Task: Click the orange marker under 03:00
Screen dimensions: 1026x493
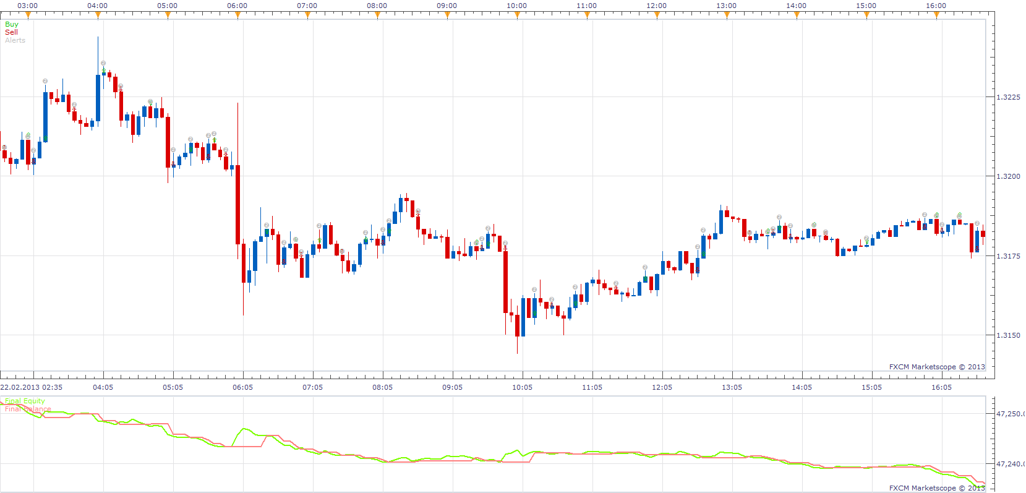Action: [x=28, y=15]
